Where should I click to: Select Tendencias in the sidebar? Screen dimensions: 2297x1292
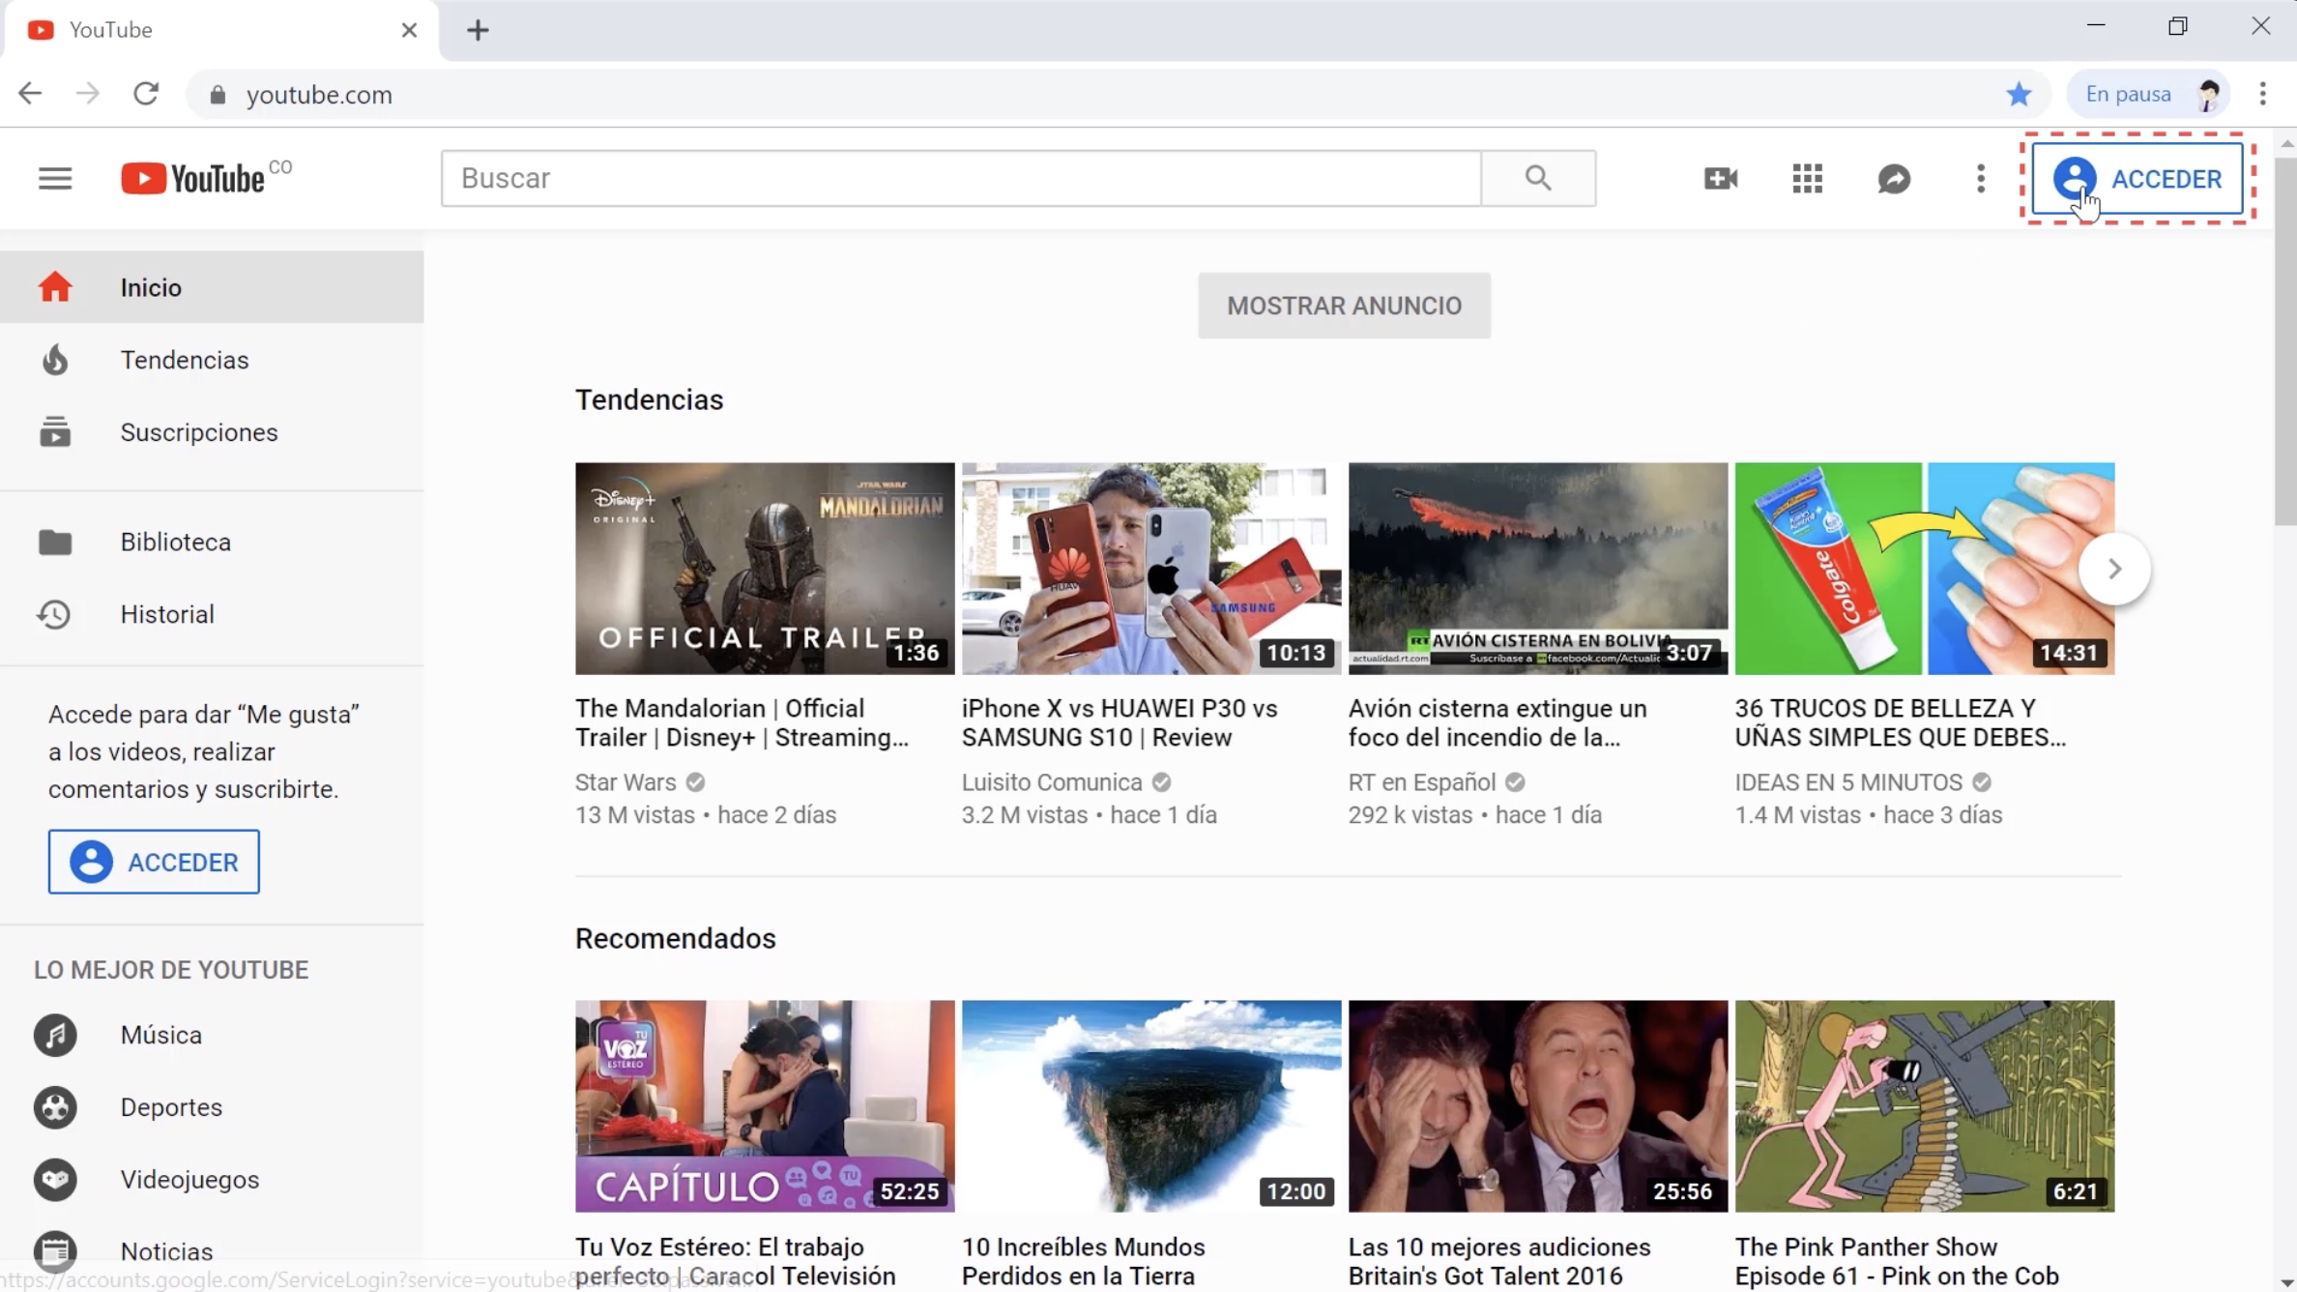(186, 360)
